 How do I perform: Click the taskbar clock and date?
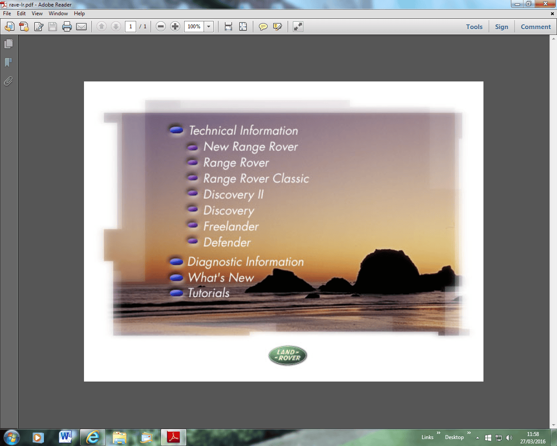pyautogui.click(x=533, y=438)
